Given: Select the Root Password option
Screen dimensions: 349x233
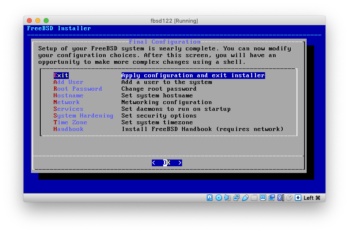Looking at the screenshot, I should coord(78,89).
